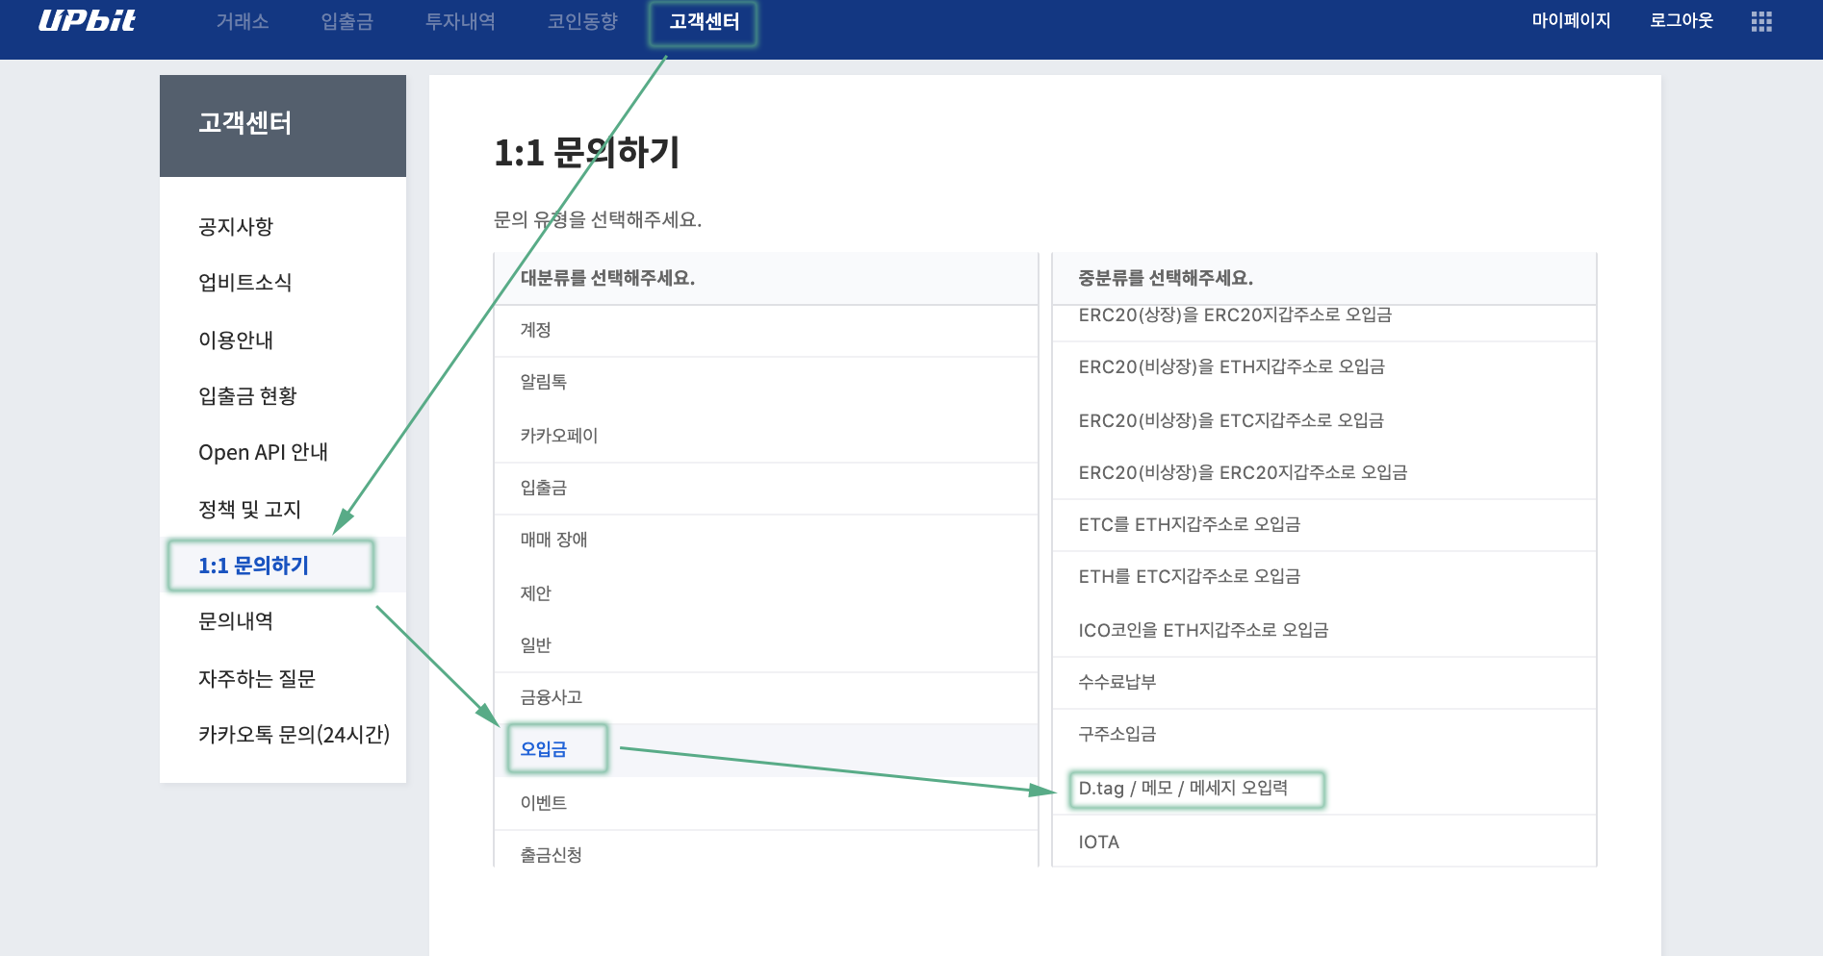
Task: Choose ETH를 ETC지갑주소로 오입금
Action: coord(1324,577)
